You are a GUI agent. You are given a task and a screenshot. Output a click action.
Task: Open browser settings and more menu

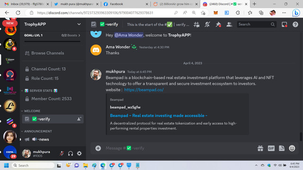[284, 13]
